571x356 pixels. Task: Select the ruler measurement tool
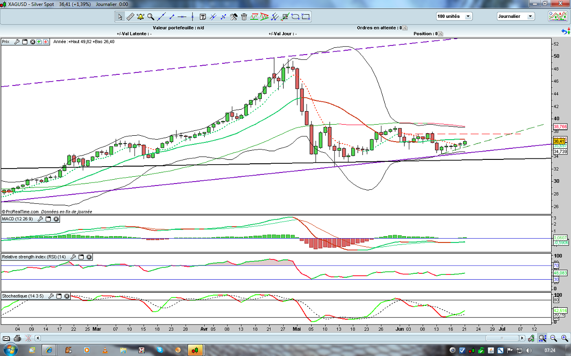pyautogui.click(x=130, y=17)
